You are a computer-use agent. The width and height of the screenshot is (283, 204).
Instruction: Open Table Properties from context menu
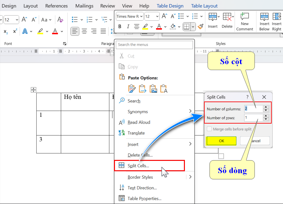click(x=144, y=198)
